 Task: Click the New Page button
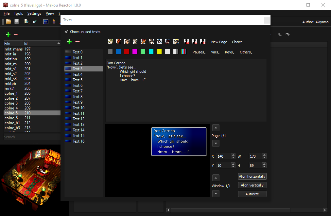[219, 42]
